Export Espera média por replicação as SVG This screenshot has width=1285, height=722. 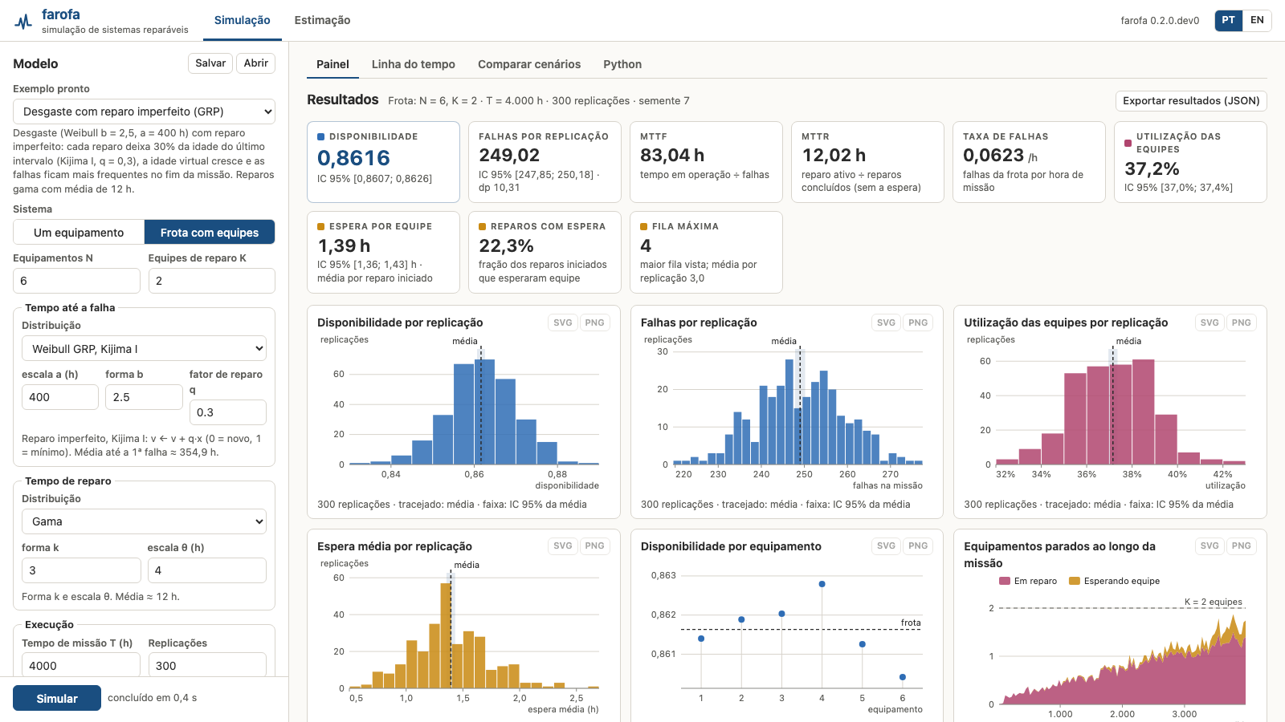point(563,546)
